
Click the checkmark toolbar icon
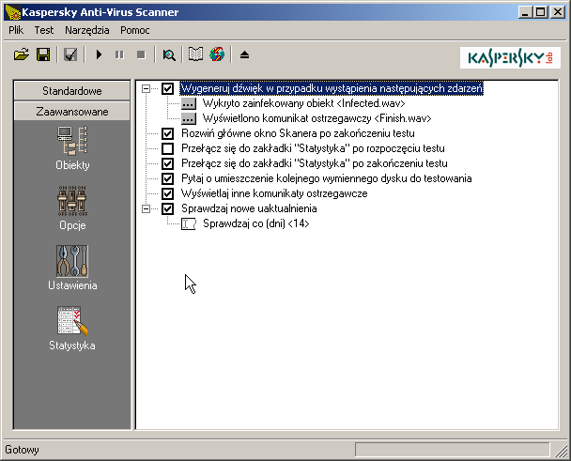point(70,55)
